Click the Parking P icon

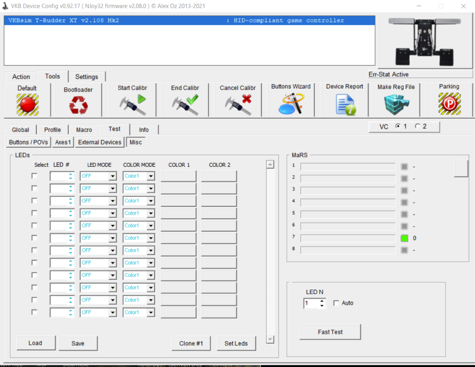click(x=450, y=104)
